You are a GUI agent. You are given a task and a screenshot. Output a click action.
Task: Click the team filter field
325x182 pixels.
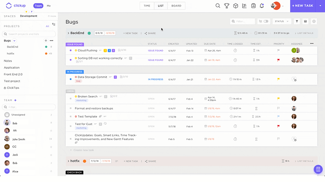point(29,107)
